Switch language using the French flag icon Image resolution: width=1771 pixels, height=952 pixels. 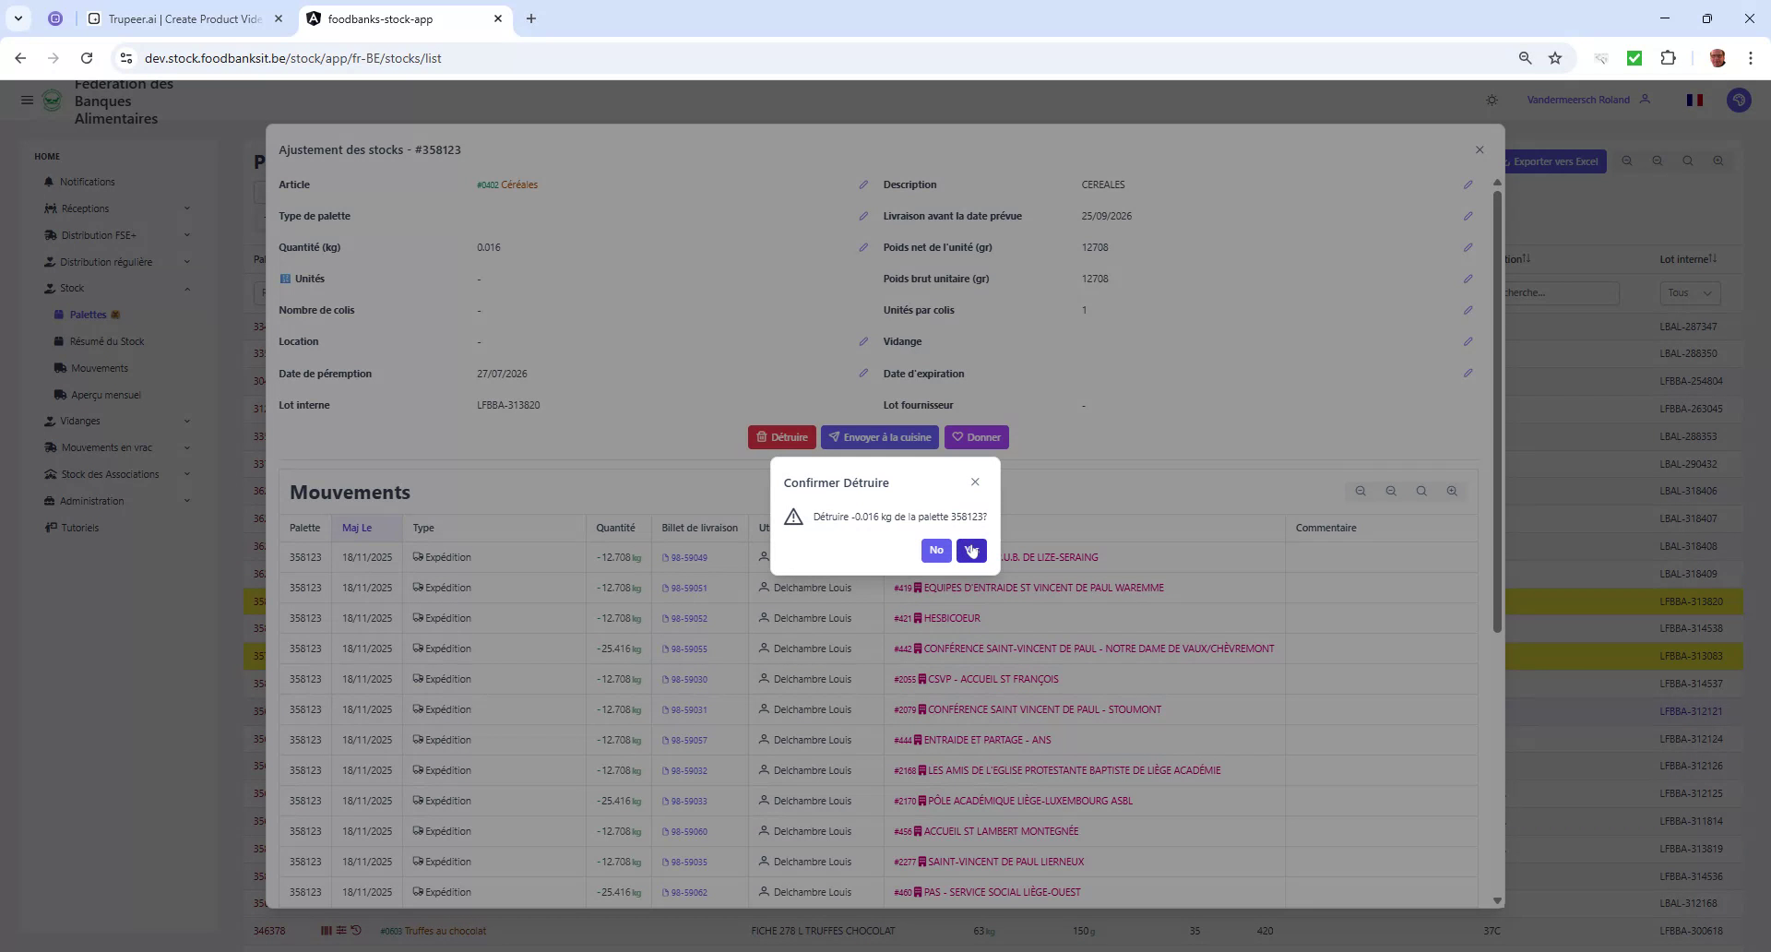coord(1694,100)
